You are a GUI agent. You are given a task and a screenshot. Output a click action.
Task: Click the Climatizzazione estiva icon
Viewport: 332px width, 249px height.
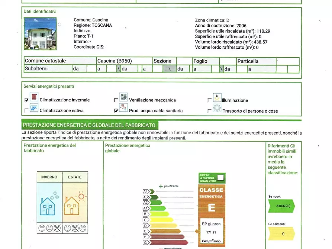click(x=34, y=109)
